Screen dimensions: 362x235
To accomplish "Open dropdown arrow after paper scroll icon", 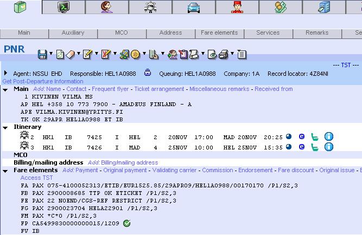I will (x=203, y=54).
